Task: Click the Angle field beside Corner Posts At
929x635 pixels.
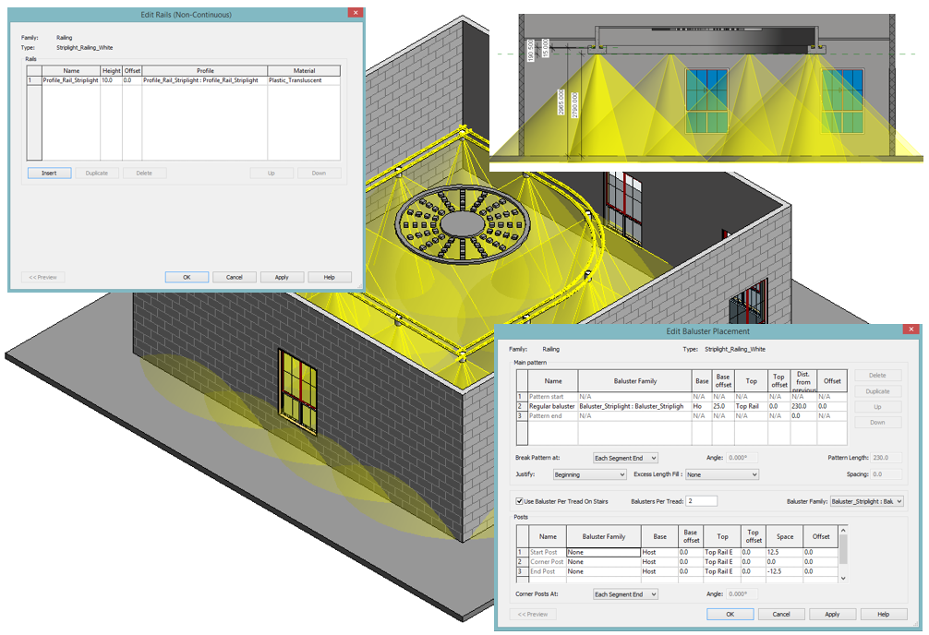Action: pyautogui.click(x=742, y=594)
